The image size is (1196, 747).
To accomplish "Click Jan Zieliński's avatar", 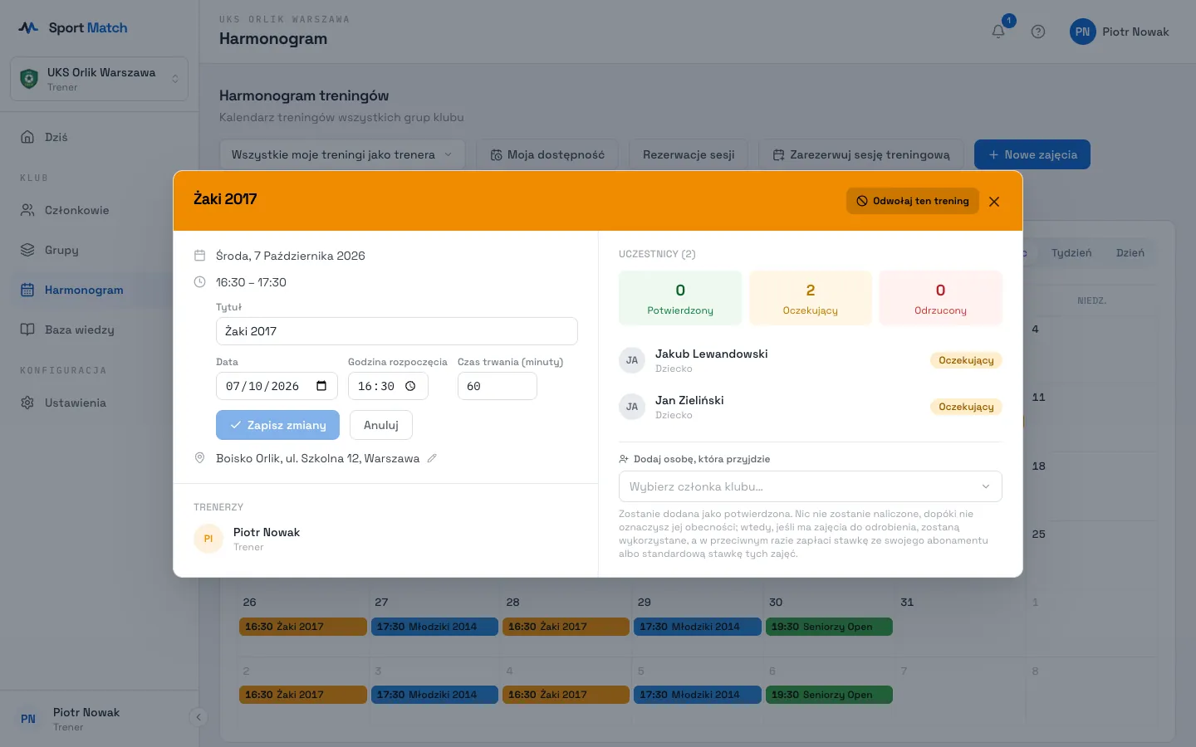I will (632, 407).
